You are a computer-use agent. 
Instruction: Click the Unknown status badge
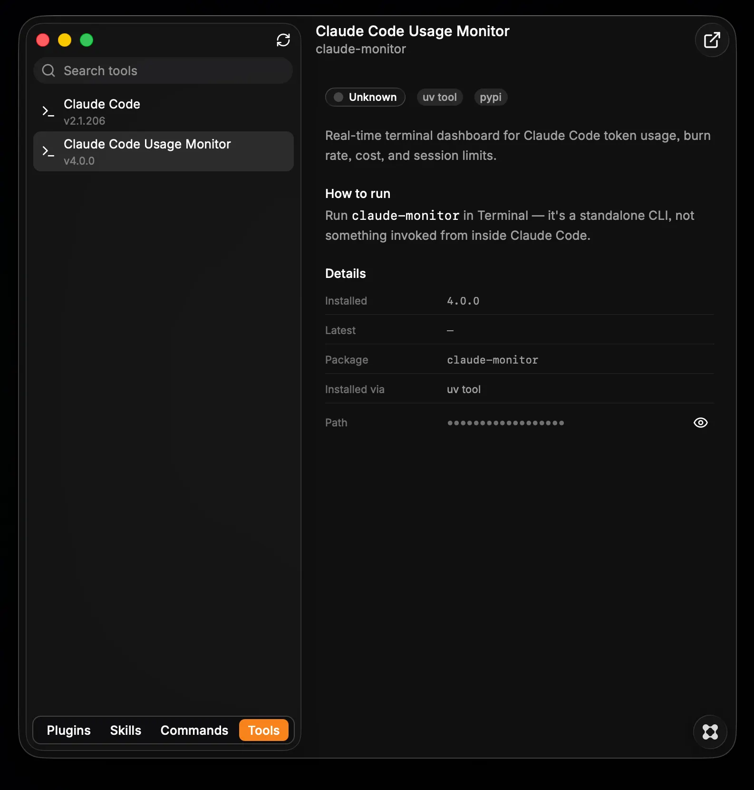365,97
